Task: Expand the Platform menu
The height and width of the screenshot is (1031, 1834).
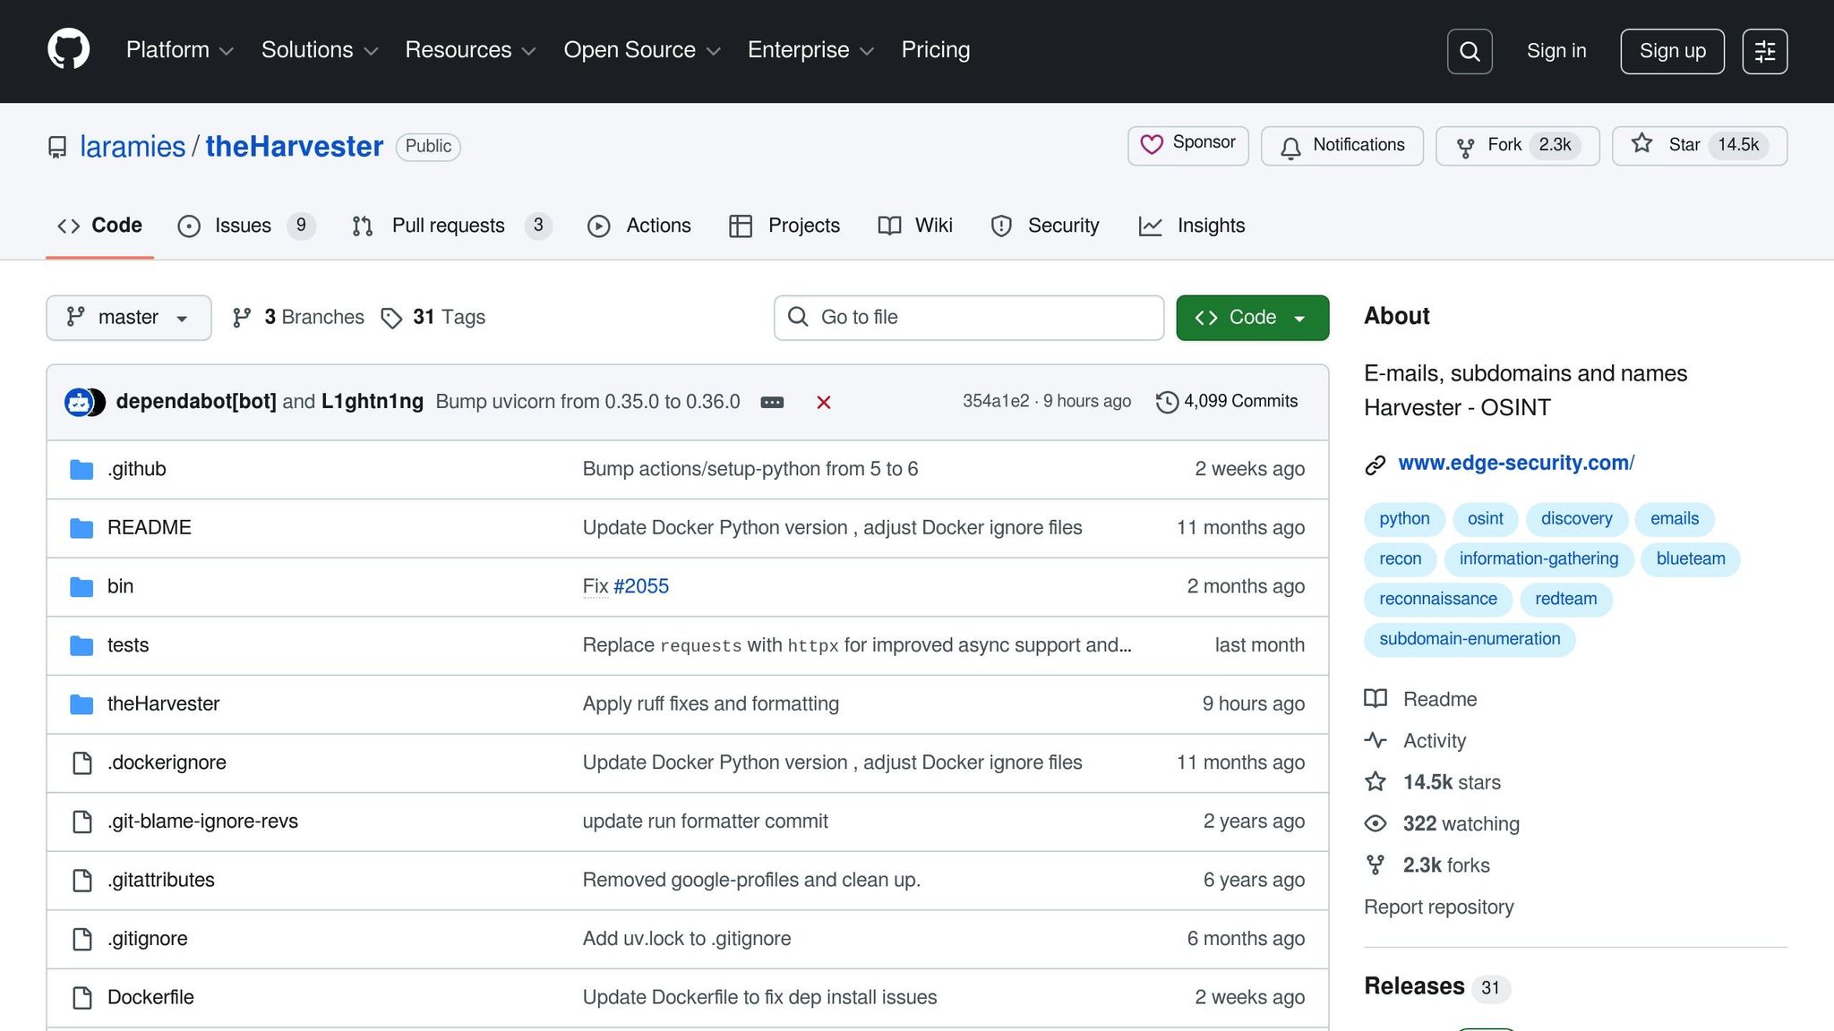Action: click(179, 50)
